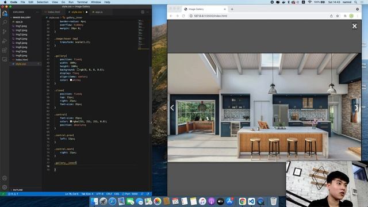Reload the Chrome page

[x=183, y=16]
